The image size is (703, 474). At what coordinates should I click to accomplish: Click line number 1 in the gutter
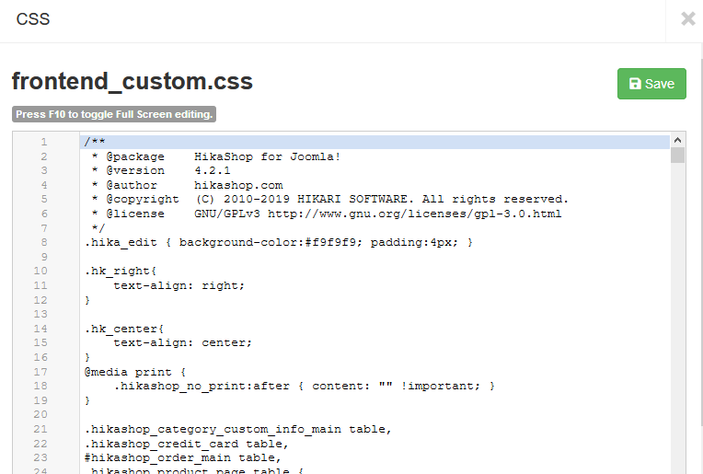click(x=42, y=142)
